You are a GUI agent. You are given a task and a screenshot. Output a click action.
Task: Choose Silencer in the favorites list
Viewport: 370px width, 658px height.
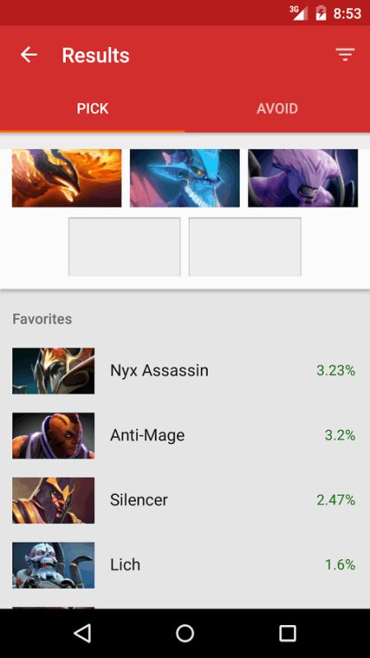[x=185, y=500]
